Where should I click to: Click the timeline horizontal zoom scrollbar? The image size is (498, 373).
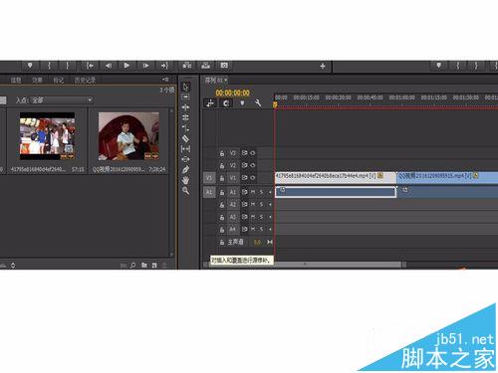pos(305,265)
